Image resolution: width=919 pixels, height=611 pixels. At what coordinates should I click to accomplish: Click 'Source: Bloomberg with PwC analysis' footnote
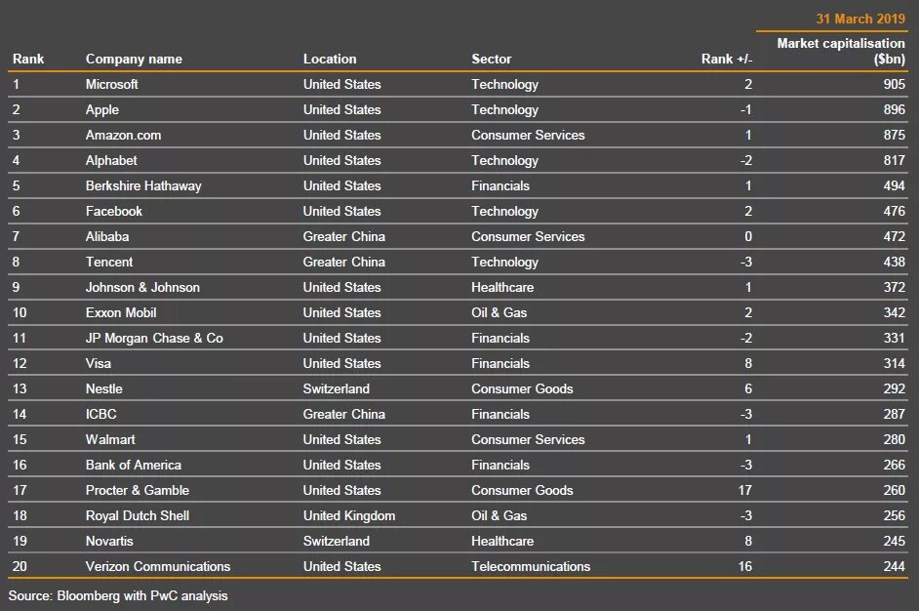[x=118, y=595]
